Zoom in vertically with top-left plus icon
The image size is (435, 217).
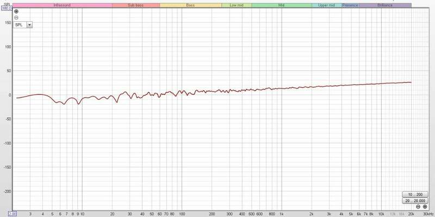[x=16, y=11]
